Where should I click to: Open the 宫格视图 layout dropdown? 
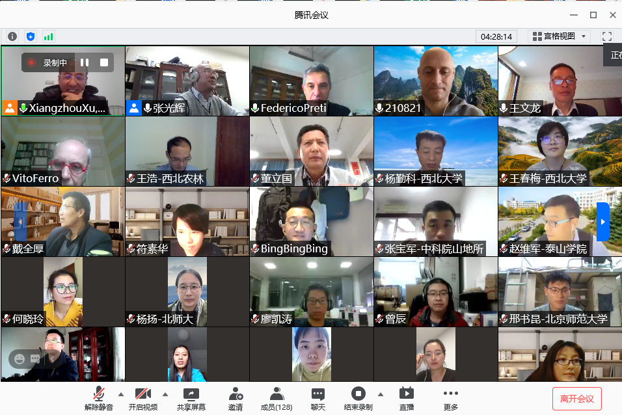tap(559, 36)
